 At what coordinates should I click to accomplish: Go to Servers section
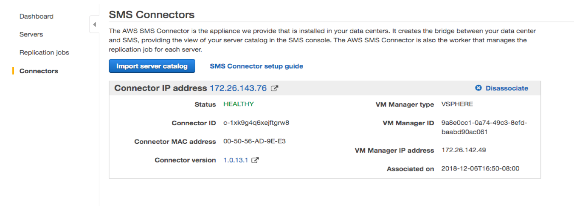(x=31, y=34)
